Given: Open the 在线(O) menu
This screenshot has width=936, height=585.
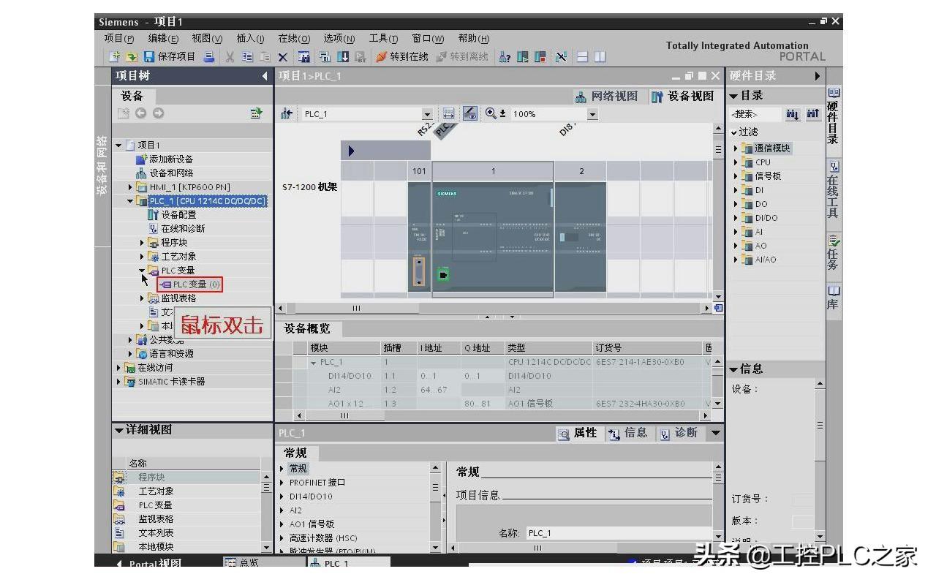Looking at the screenshot, I should (294, 39).
